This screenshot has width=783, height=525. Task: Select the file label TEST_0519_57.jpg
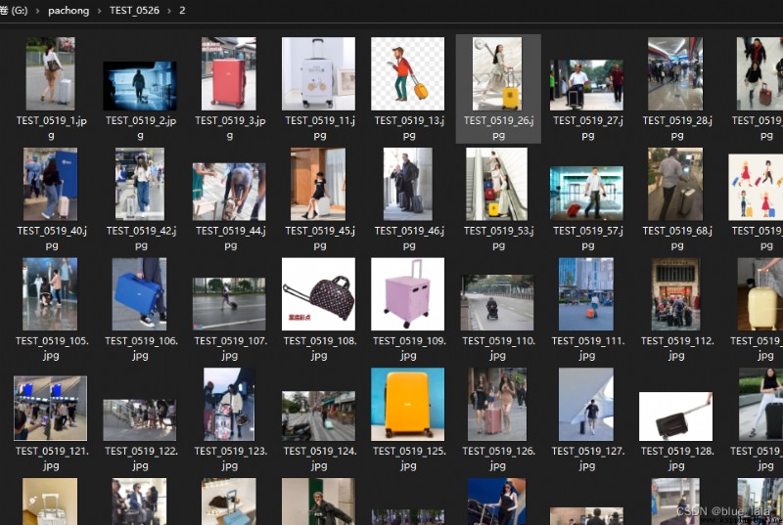click(x=587, y=238)
